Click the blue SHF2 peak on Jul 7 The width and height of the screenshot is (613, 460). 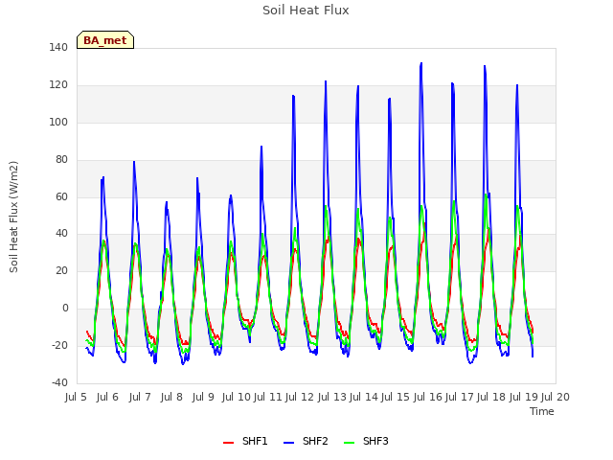(134, 162)
